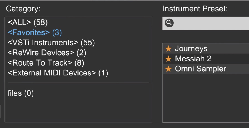Choose the Omni Sampler preset
This screenshot has width=249, height=128.
click(206, 69)
